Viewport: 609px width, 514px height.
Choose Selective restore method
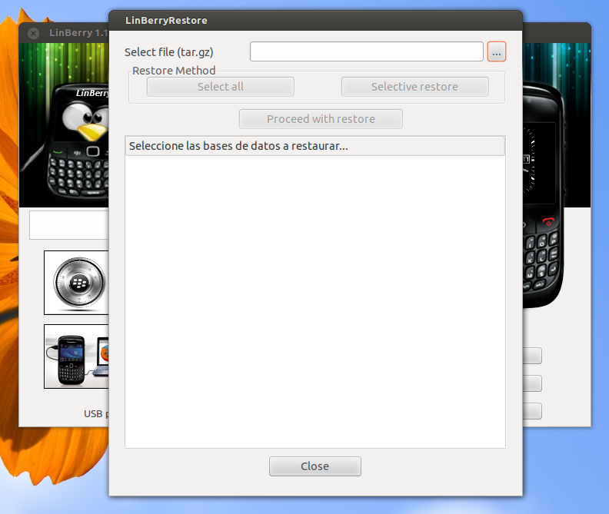[x=414, y=87]
